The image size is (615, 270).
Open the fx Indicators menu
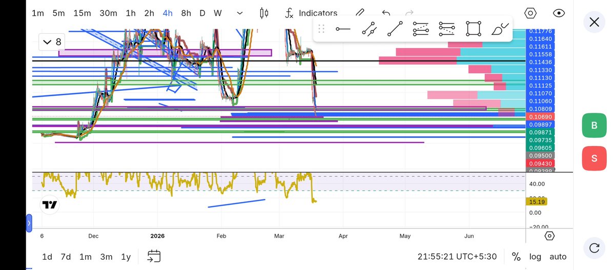coord(311,13)
